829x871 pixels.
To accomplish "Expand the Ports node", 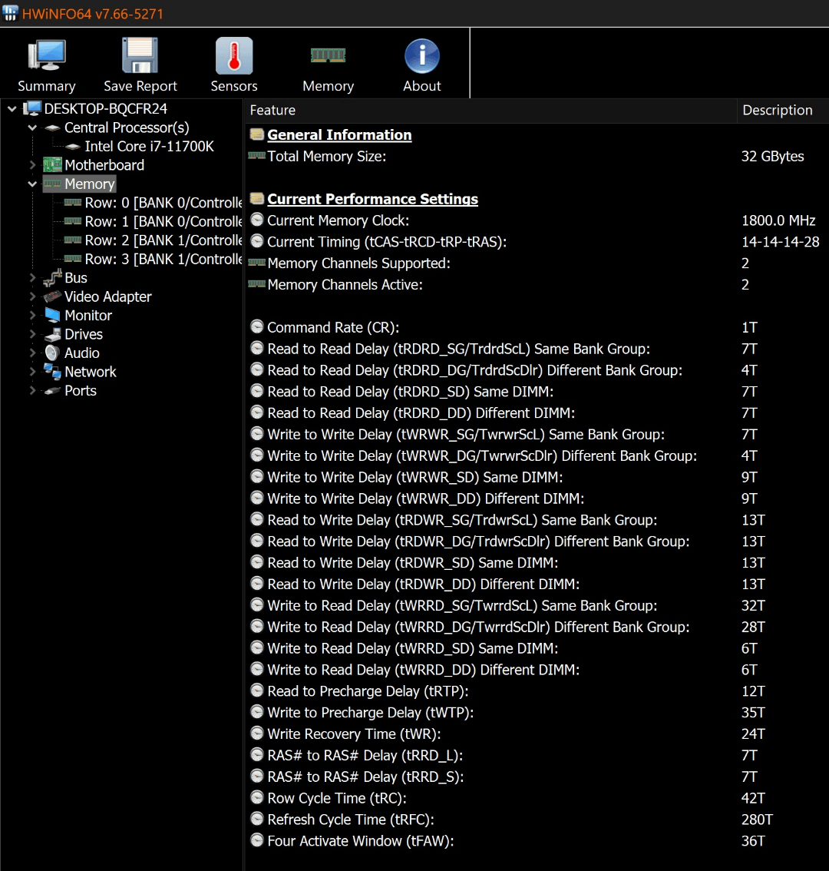I will click(32, 390).
